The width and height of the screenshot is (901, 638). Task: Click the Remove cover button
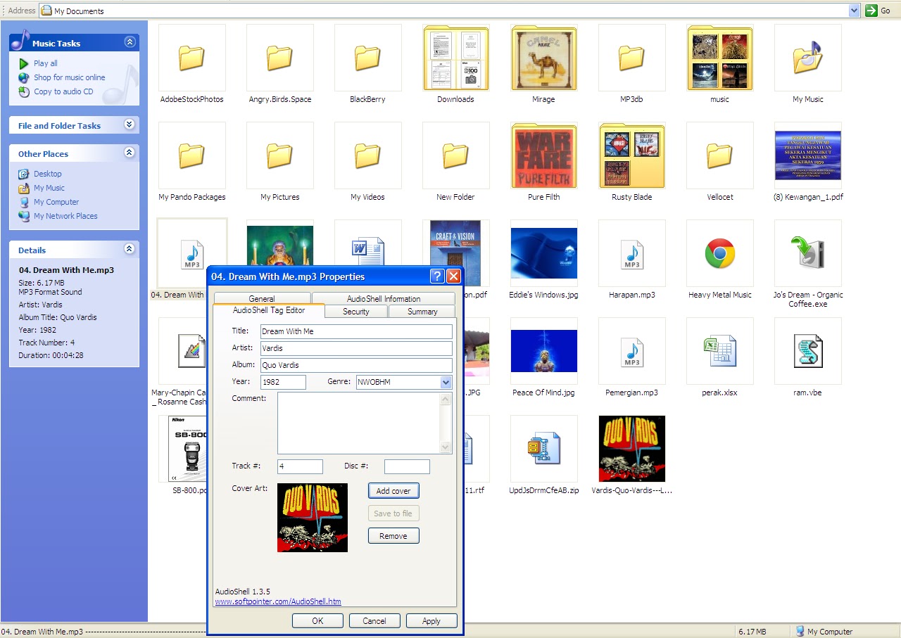pyautogui.click(x=393, y=536)
